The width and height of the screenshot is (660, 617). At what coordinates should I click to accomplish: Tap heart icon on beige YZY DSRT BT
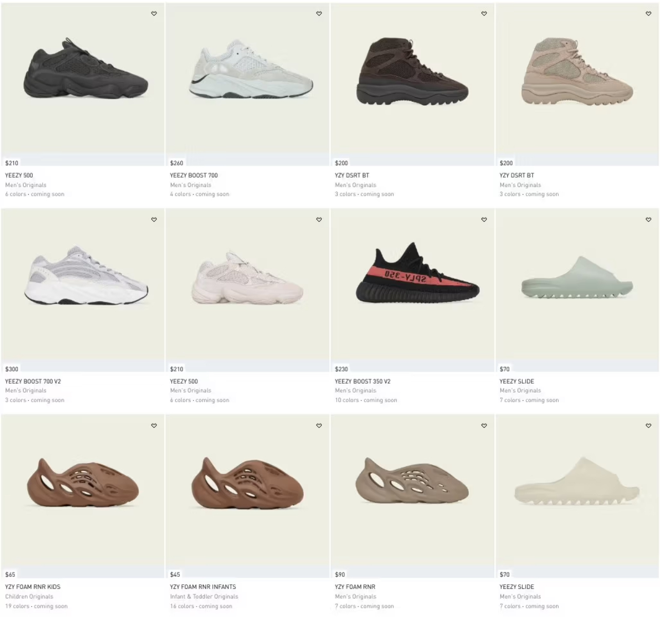coord(648,14)
